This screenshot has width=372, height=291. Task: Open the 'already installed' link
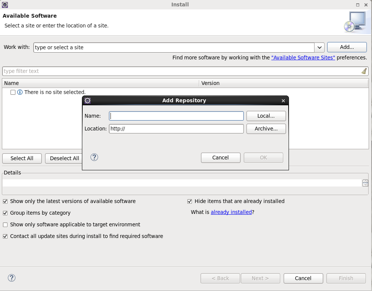pos(231,212)
